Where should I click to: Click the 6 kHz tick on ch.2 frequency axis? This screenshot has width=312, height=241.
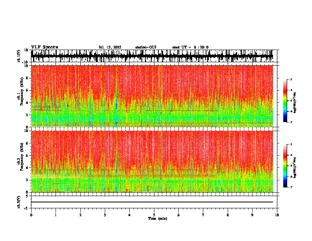(28, 156)
